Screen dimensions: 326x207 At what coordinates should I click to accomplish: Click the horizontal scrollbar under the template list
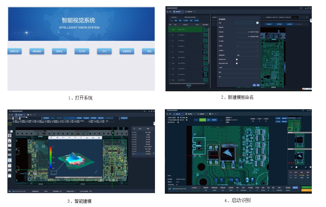(188, 83)
